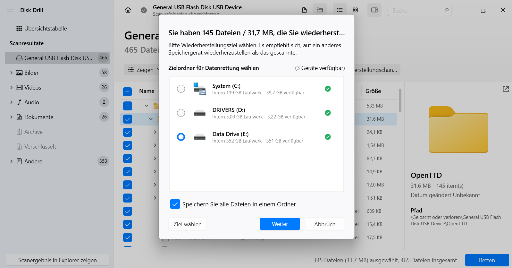Click the Wiederherstellungschancen filter button
The width and height of the screenshot is (512, 268).
tap(377, 70)
